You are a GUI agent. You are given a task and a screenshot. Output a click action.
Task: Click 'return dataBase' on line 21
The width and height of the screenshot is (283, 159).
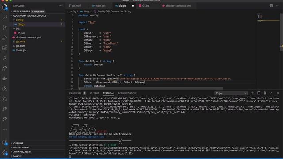95,86
